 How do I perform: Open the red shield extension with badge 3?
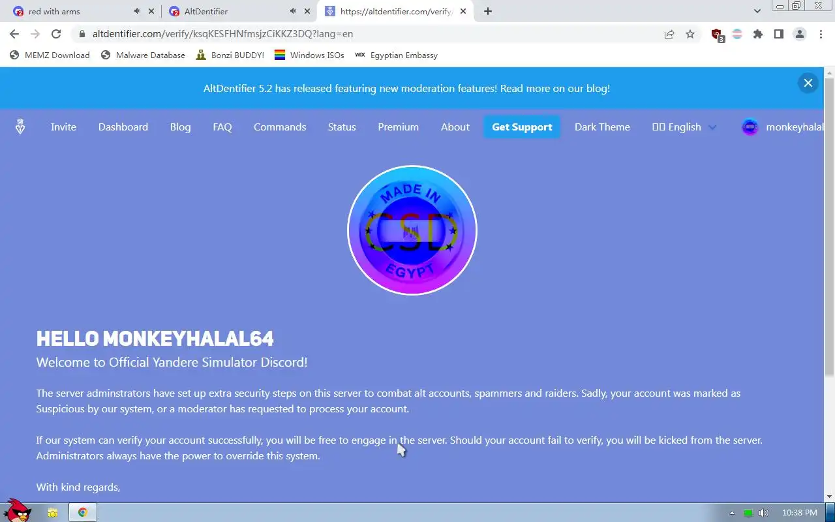coord(718,35)
